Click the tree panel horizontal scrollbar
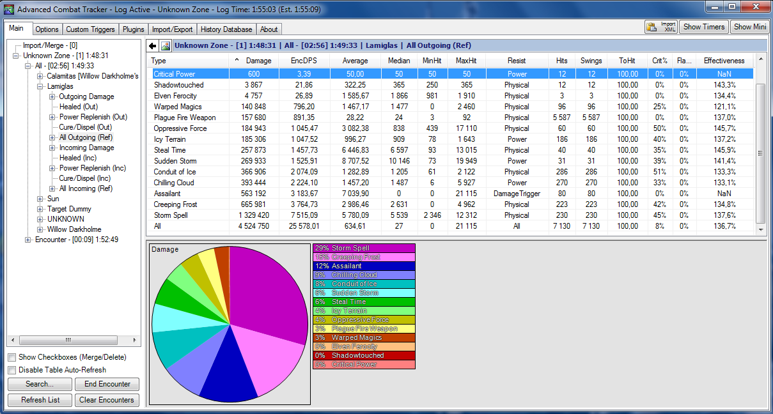 pos(74,341)
